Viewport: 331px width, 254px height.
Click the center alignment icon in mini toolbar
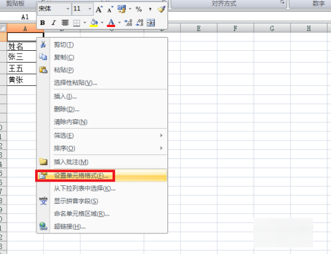click(x=65, y=22)
